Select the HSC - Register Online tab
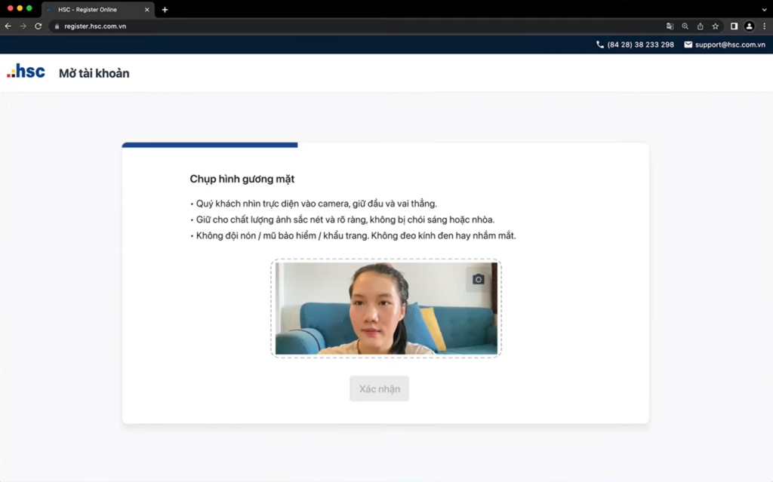The height and width of the screenshot is (482, 773). pos(97,9)
